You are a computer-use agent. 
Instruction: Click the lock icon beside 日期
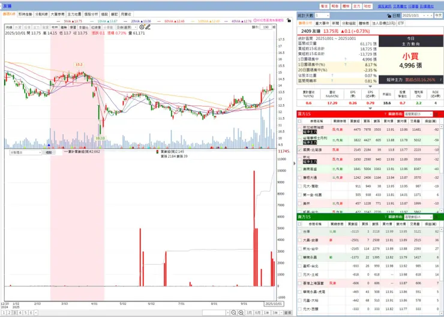[x=389, y=16]
